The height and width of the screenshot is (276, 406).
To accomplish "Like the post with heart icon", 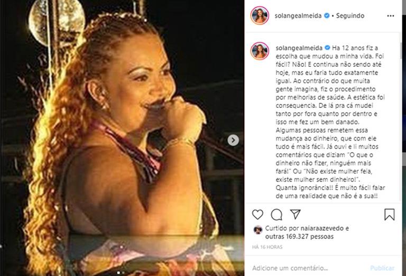I will click(x=257, y=215).
